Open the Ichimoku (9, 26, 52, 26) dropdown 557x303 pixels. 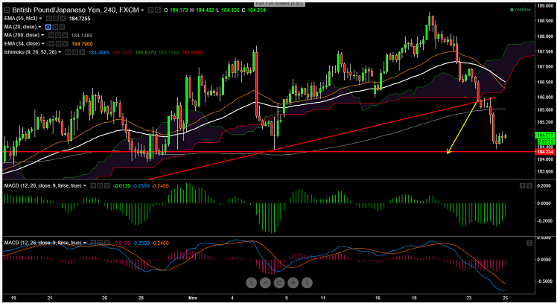tap(60, 52)
